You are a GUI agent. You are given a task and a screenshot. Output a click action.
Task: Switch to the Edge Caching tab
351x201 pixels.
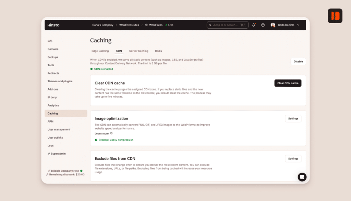pos(100,51)
